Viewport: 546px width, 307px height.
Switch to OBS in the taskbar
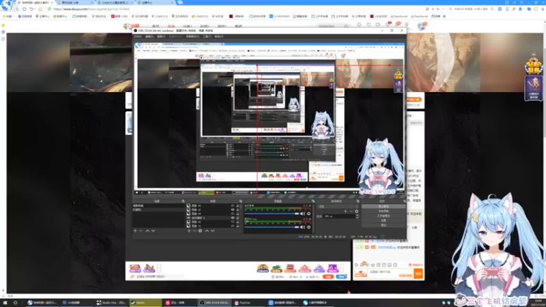click(214, 303)
